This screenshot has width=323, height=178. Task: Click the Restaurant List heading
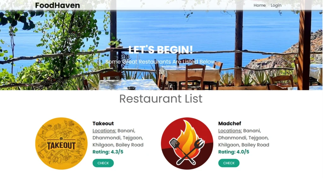(161, 98)
